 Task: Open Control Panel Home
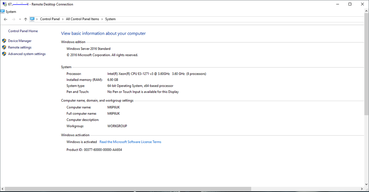coord(23,31)
